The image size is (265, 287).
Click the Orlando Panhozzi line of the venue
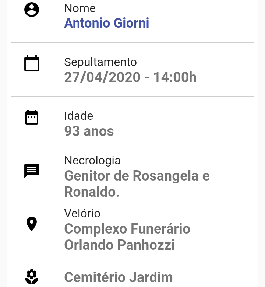119,245
